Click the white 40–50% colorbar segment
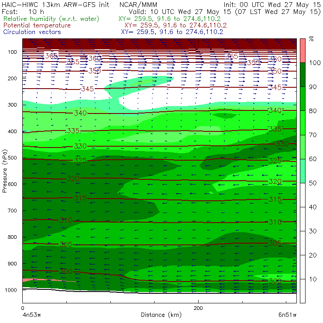 [x=302, y=195]
